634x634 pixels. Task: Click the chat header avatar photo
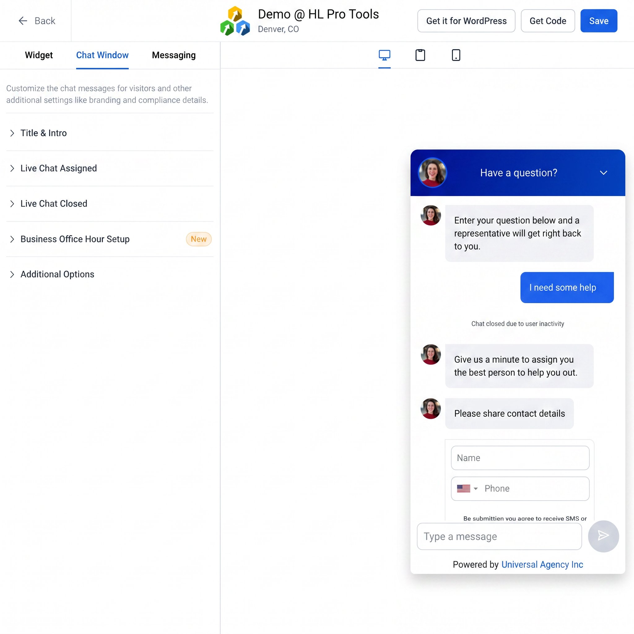[x=432, y=173]
